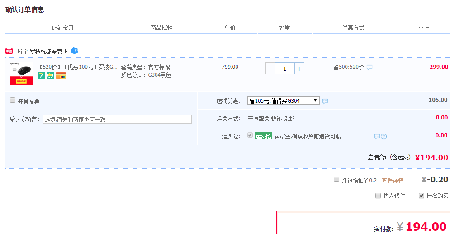Increase quantity with the plus button
Image resolution: width=450 pixels, height=234 pixels.
click(299, 69)
